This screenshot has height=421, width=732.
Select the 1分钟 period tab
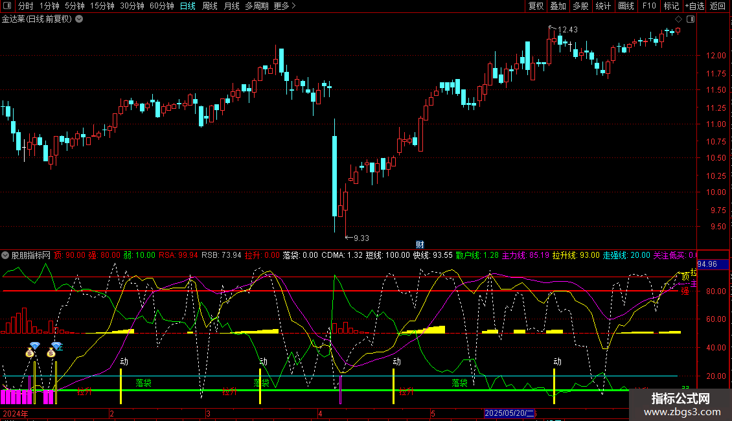point(49,6)
